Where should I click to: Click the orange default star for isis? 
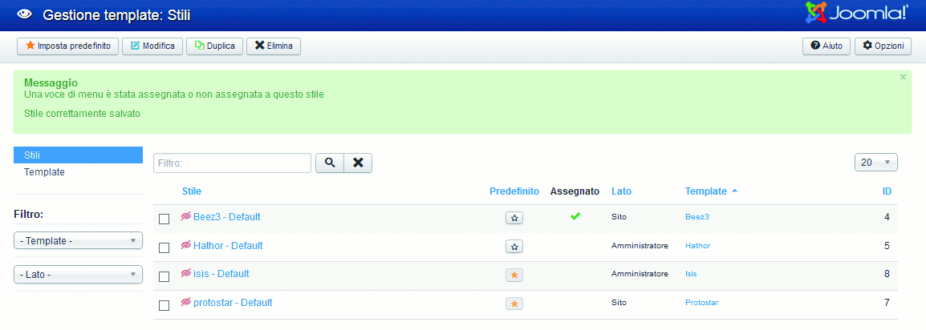click(x=514, y=276)
